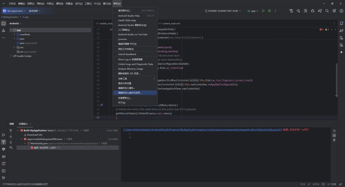This screenshot has width=345, height=187.
Task: Open HUAWEI NXT-DL00 device dropdown
Action: 223,11
